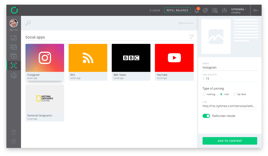Screen dimensions: 268x156
Task: Expand the Umbrella company dropdown
Action: pyautogui.click(x=239, y=10)
